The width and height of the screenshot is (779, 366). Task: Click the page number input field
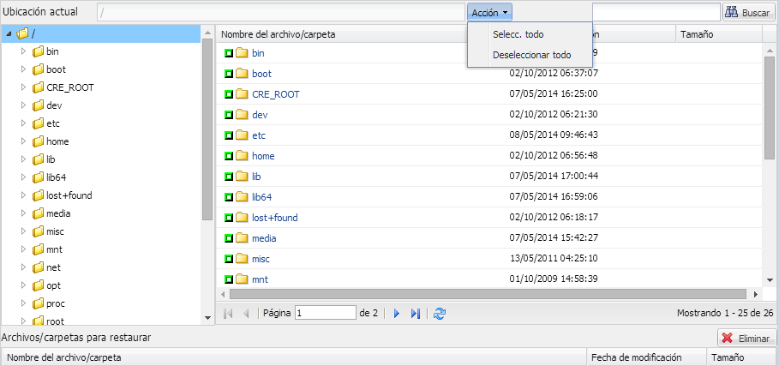coord(325,314)
